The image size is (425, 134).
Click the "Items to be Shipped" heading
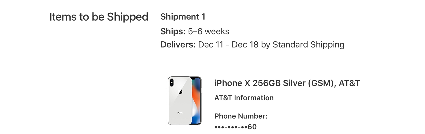[x=99, y=17]
